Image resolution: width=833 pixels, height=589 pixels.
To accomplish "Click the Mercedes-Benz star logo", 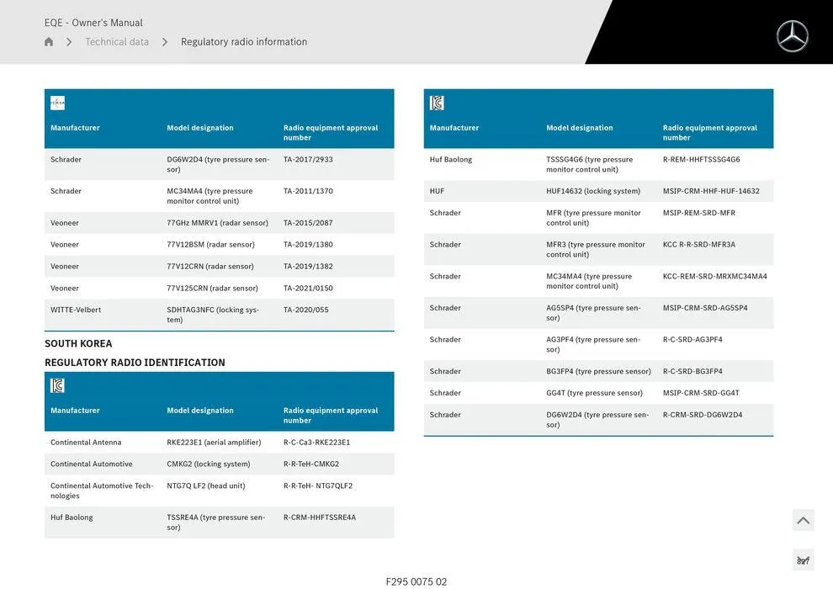I will [792, 36].
